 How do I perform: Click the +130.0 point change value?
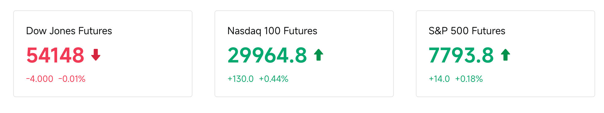pos(241,79)
